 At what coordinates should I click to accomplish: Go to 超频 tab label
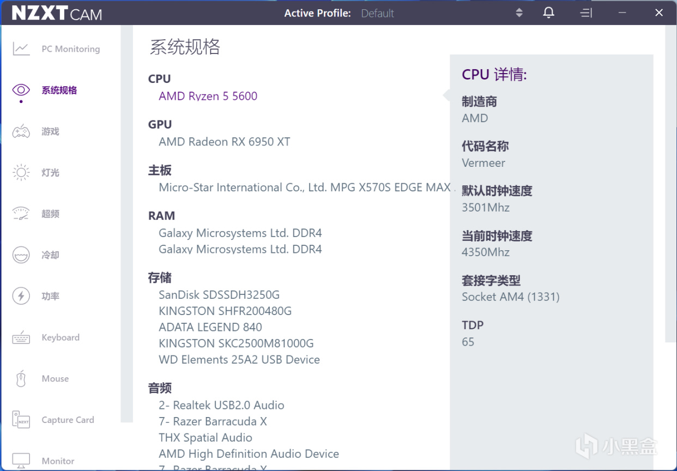tap(50, 214)
